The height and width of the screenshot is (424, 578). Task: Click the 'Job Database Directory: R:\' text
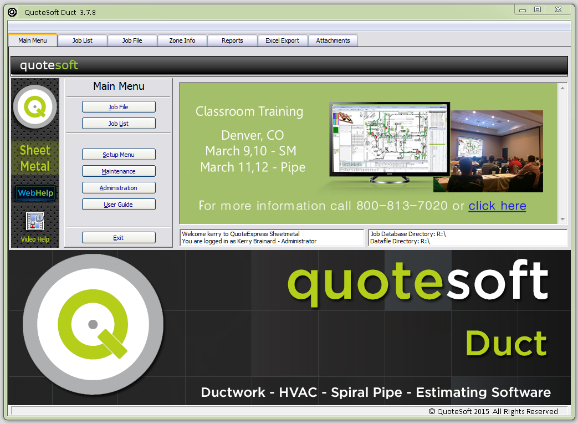[408, 234]
